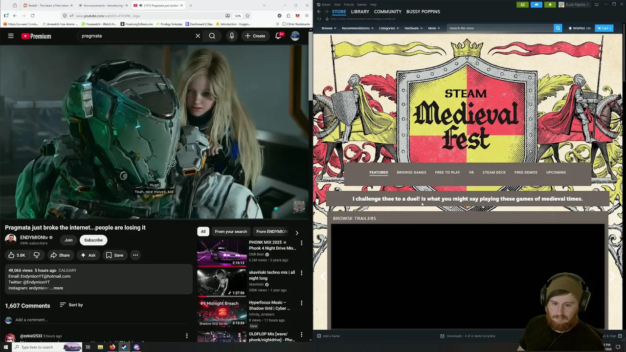Open more actions ellipsis under video
Viewport: 626px width, 352px height.
point(135,255)
